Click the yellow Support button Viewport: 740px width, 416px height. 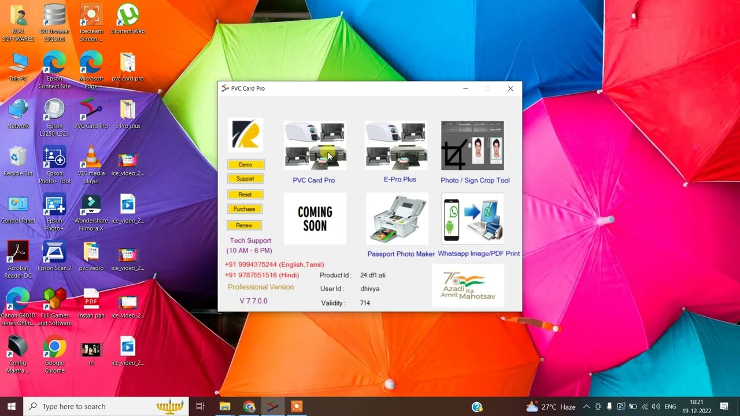(246, 179)
